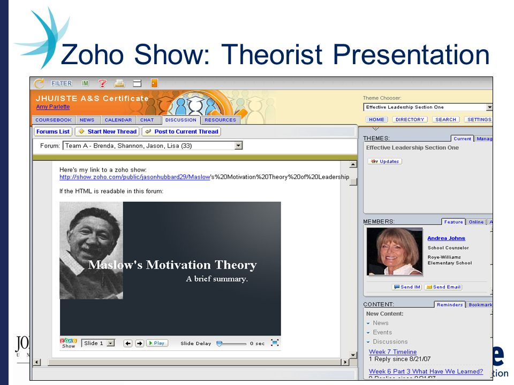Click the orange refresh arrow icon

point(39,83)
